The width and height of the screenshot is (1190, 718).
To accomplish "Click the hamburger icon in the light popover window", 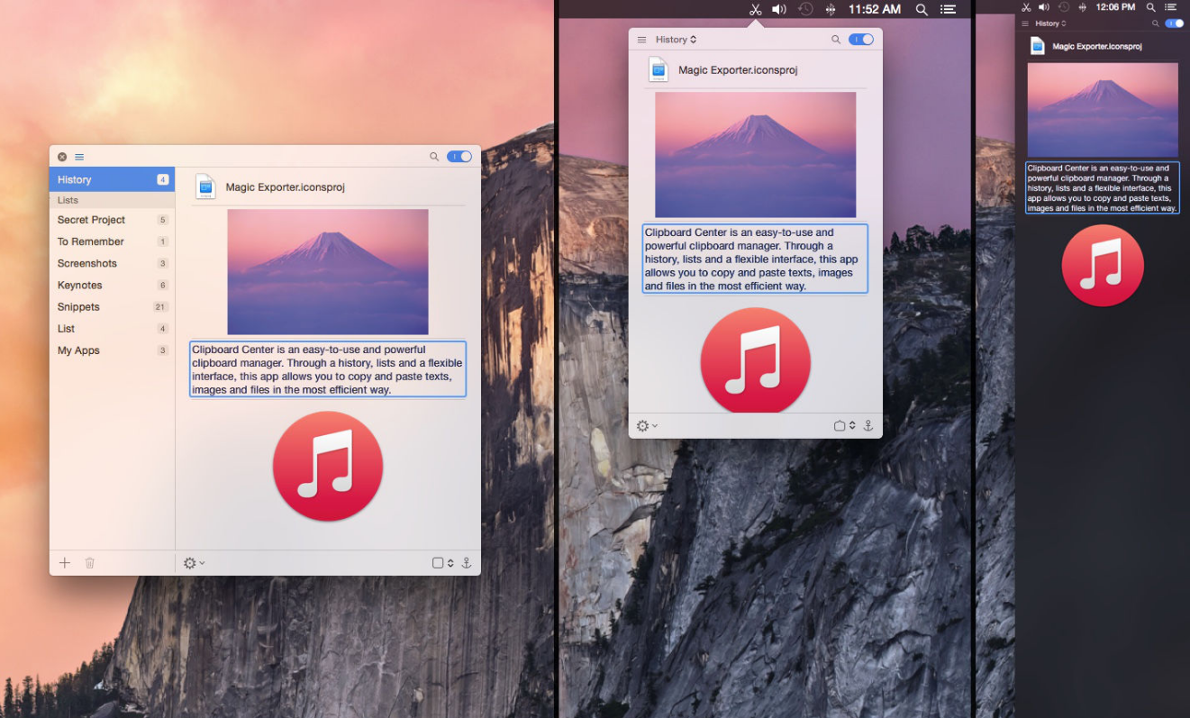I will coord(641,40).
